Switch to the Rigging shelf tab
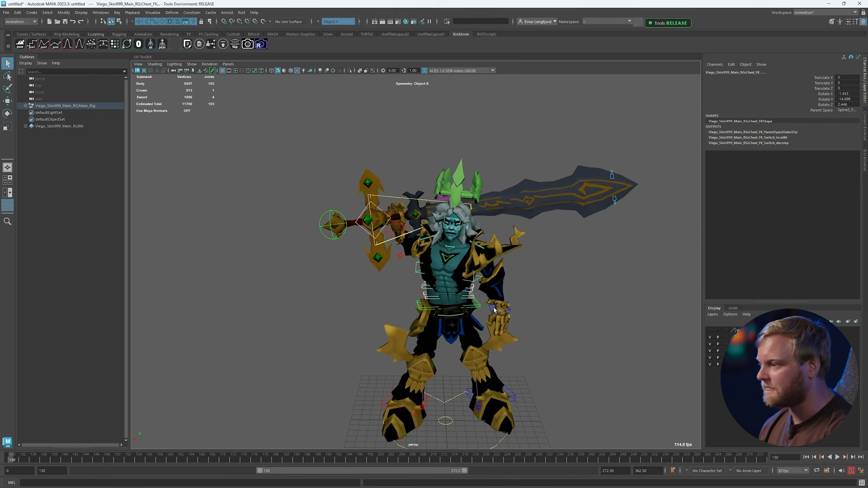The image size is (868, 488). click(x=119, y=34)
